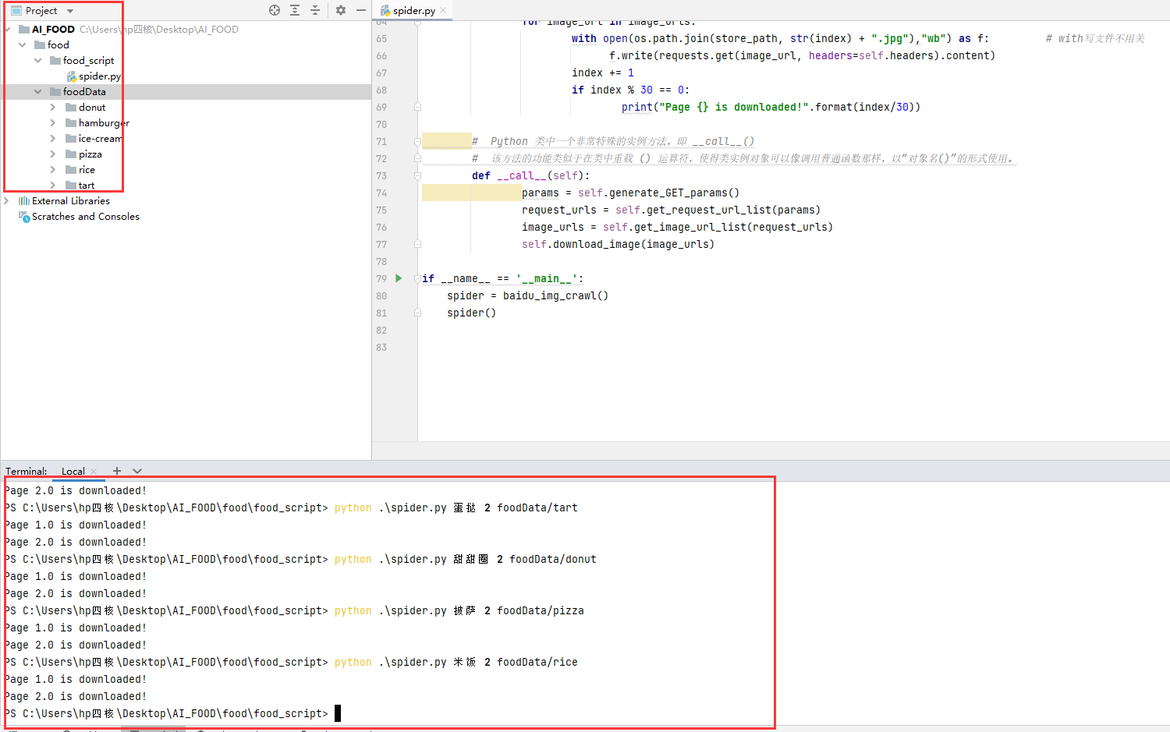Focus the last terminal prompt cursor
This screenshot has height=732, width=1170.
(x=338, y=713)
